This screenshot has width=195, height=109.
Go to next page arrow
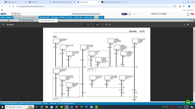[20, 20]
